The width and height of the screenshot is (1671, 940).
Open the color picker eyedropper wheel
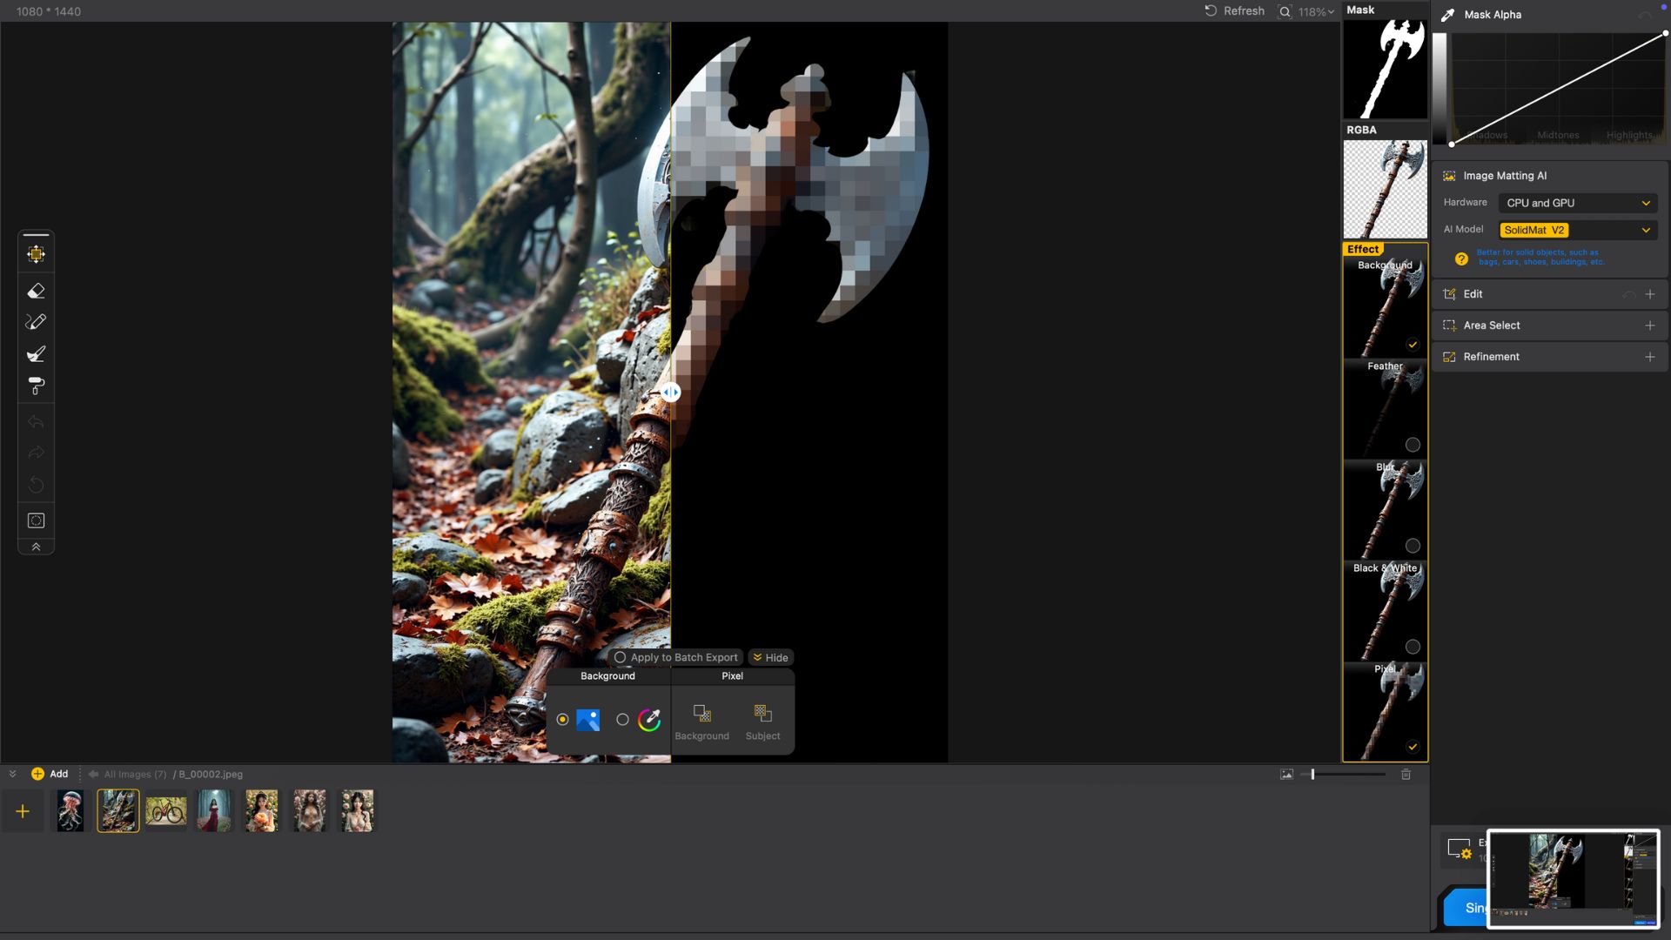coord(649,720)
